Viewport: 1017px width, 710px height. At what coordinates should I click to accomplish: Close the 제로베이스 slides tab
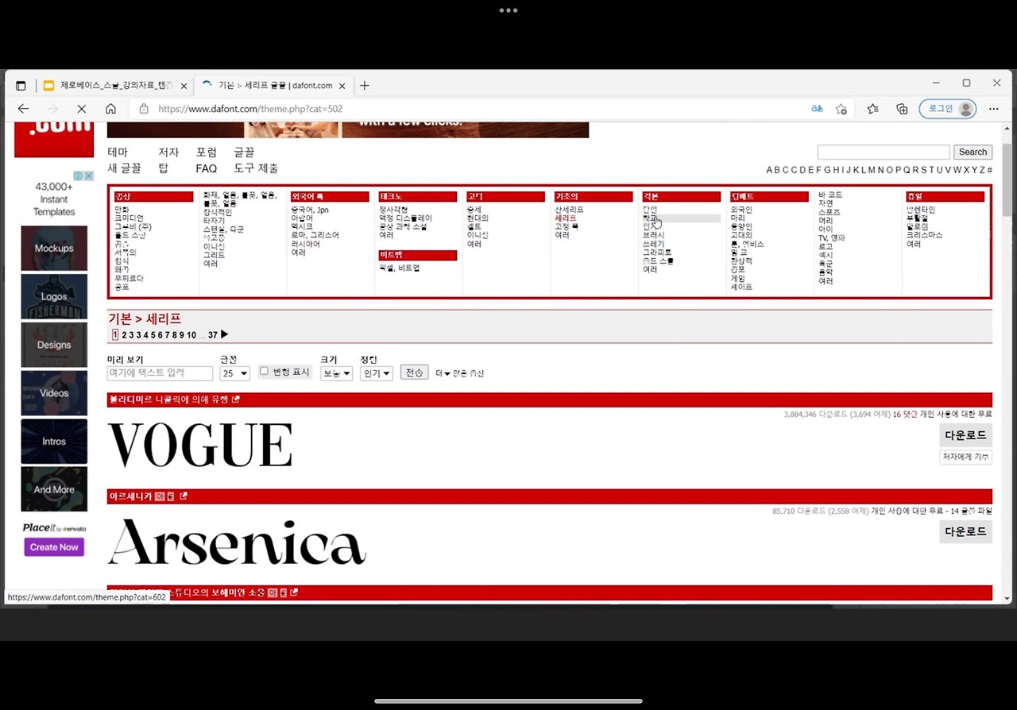[184, 86]
